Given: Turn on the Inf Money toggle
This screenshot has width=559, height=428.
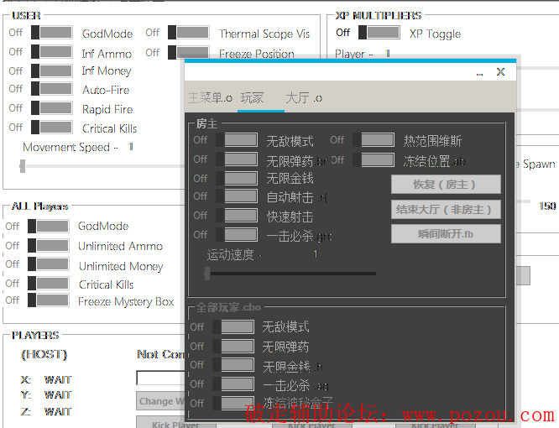Looking at the screenshot, I should [51, 70].
